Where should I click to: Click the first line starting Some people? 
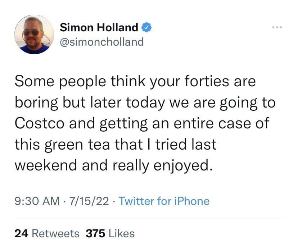point(135,81)
